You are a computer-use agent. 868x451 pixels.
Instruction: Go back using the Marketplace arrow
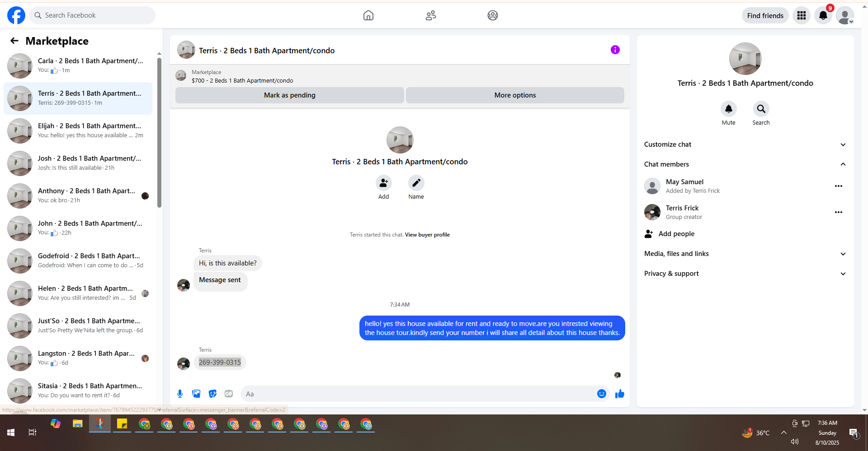[x=14, y=41]
